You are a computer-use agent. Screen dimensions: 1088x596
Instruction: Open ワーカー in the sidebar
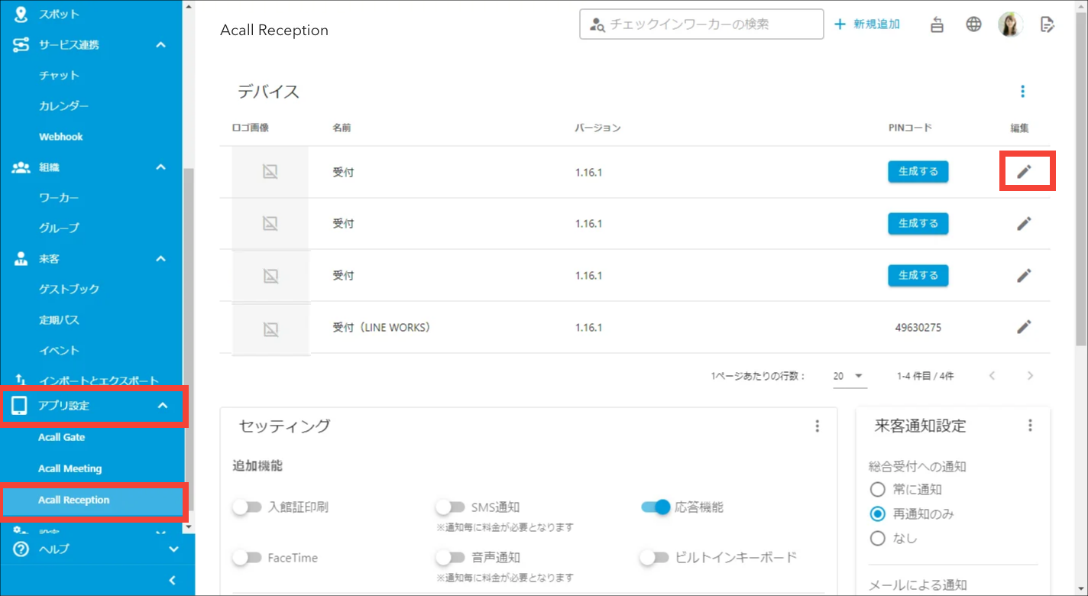tap(59, 198)
